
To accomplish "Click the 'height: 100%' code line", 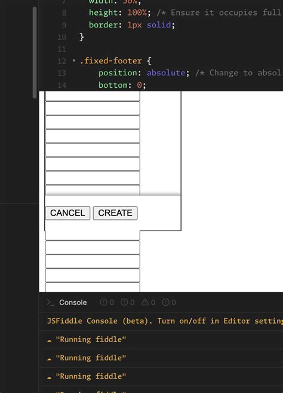I will coord(120,13).
